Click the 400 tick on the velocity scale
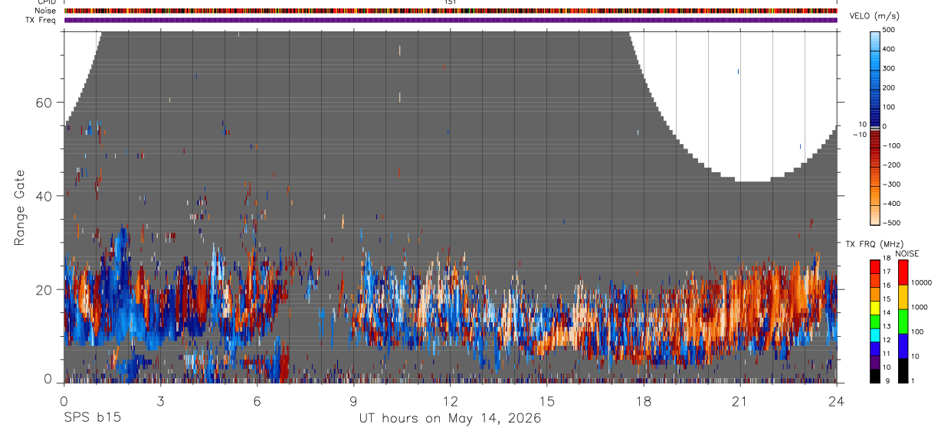Image resolution: width=941 pixels, height=434 pixels. [890, 49]
